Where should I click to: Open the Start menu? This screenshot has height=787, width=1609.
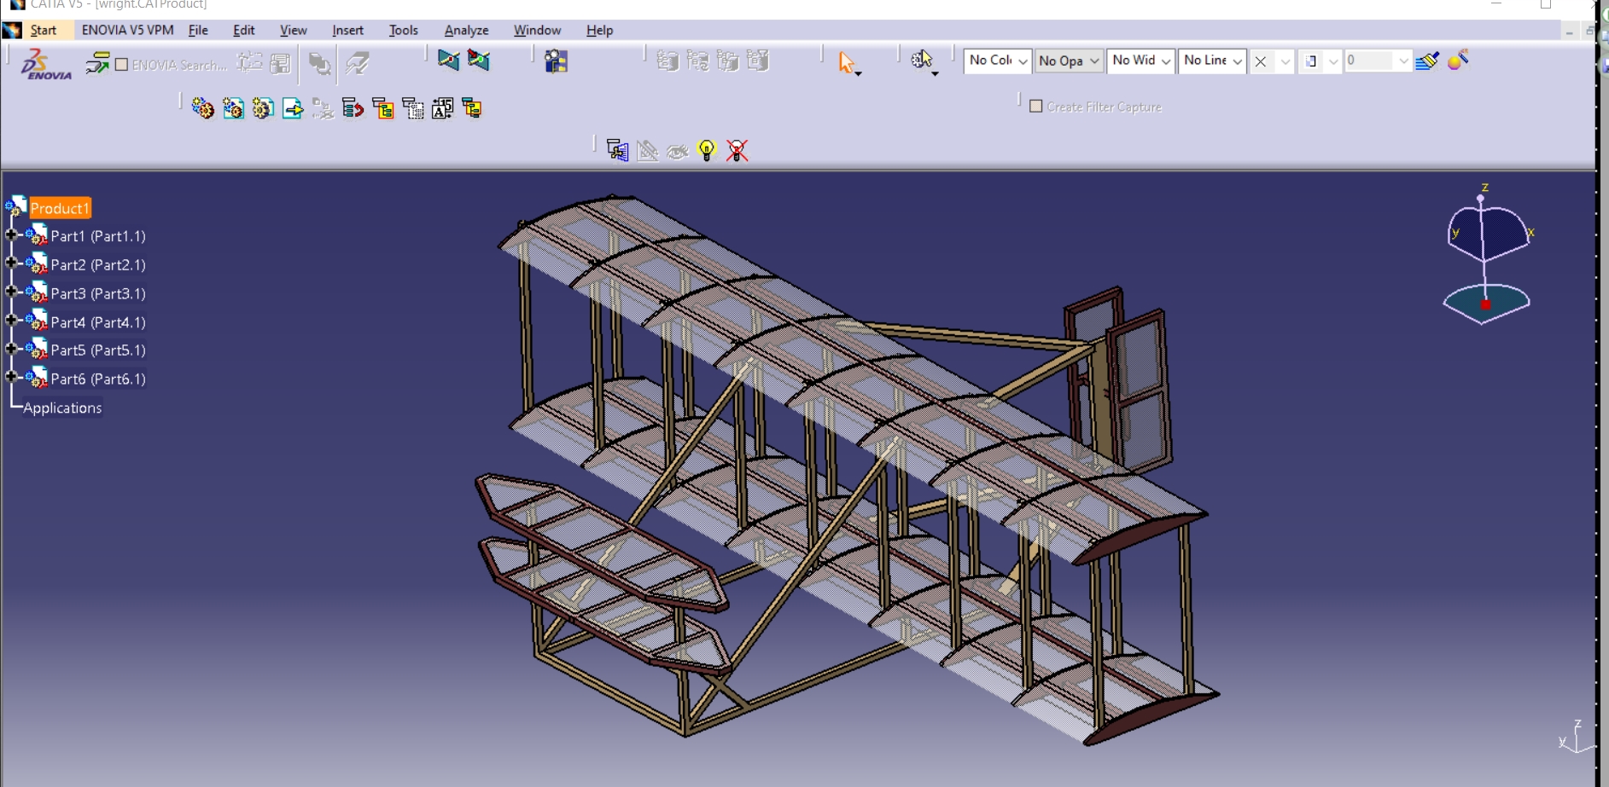click(44, 31)
